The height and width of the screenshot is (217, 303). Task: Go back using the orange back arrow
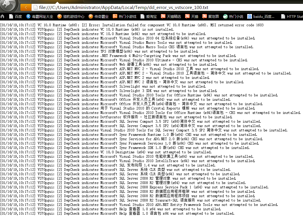(26, 7)
